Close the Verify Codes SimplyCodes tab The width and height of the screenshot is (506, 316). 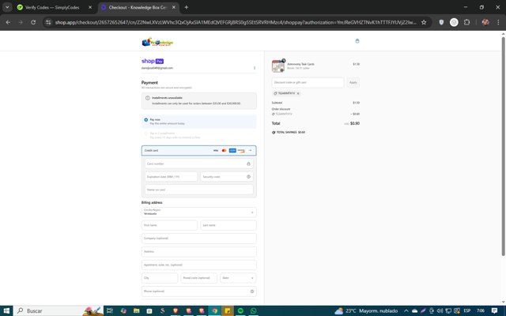point(90,7)
